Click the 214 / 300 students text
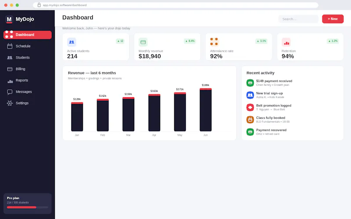Viewport: 351px width, 219px height. coord(18,203)
